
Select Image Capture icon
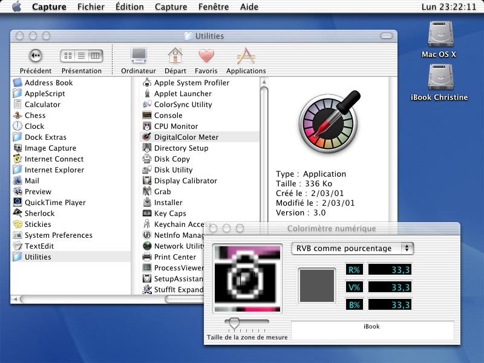[x=18, y=148]
